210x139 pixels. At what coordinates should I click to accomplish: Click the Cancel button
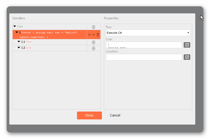tap(115, 115)
